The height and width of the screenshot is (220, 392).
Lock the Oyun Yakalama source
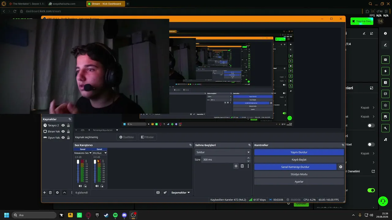(68, 137)
